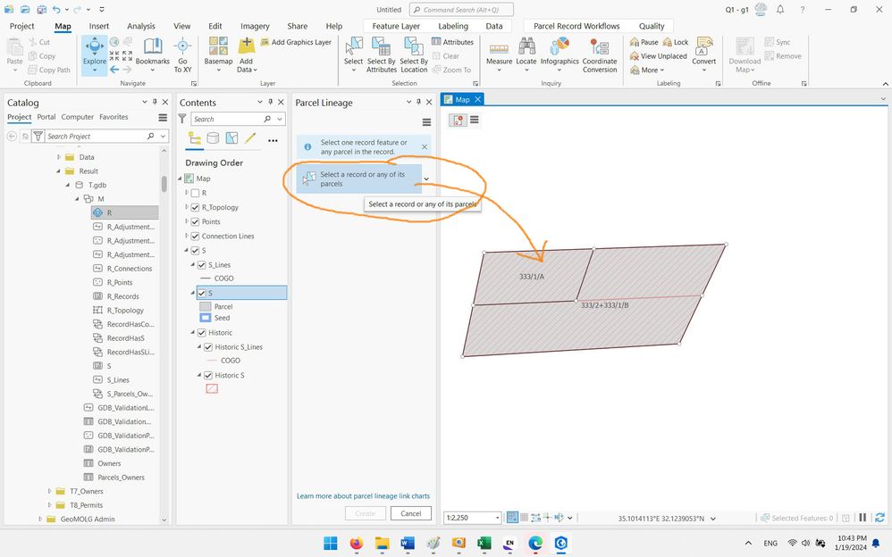Collapse the Result folder

tap(58, 171)
